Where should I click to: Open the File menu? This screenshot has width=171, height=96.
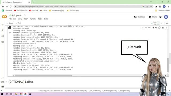click(10, 19)
